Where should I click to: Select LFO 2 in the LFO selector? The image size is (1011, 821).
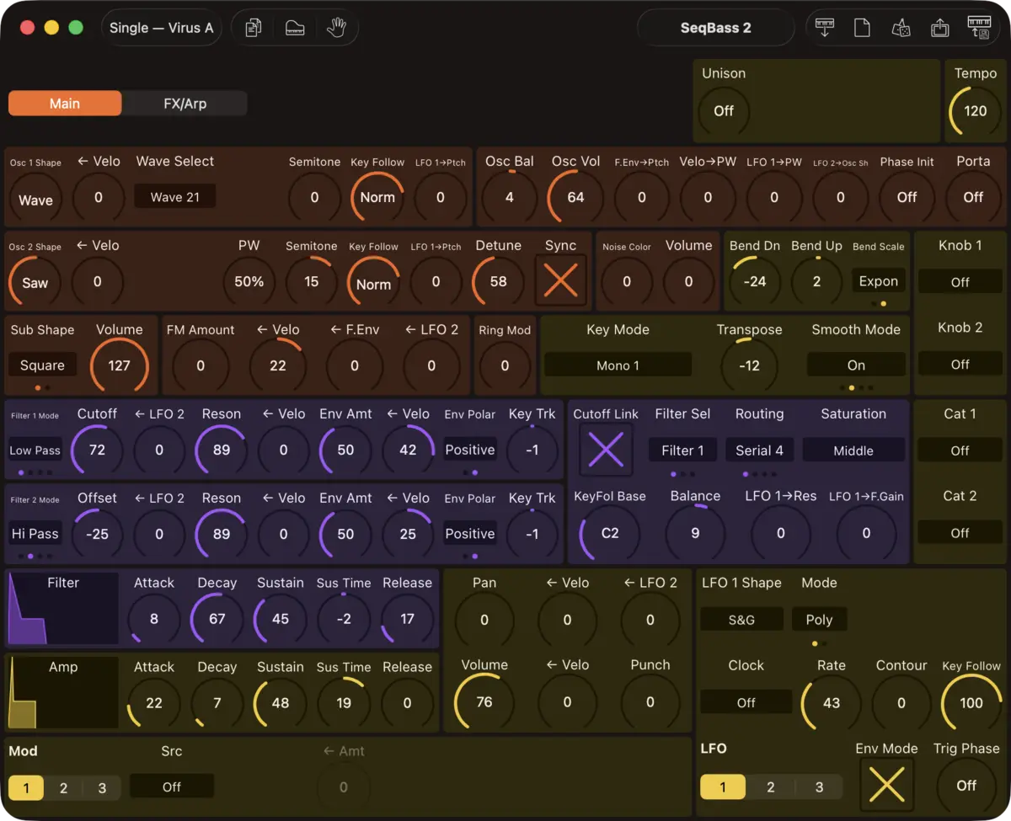coord(771,787)
